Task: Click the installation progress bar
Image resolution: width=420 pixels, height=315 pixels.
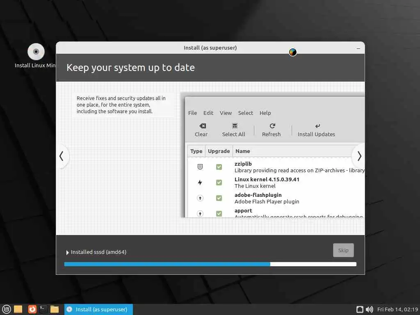Action: [x=210, y=264]
